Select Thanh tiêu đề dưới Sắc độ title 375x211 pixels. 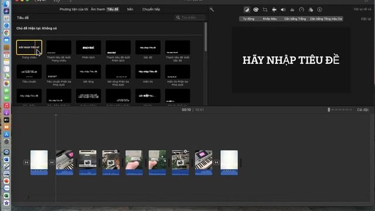[178, 47]
